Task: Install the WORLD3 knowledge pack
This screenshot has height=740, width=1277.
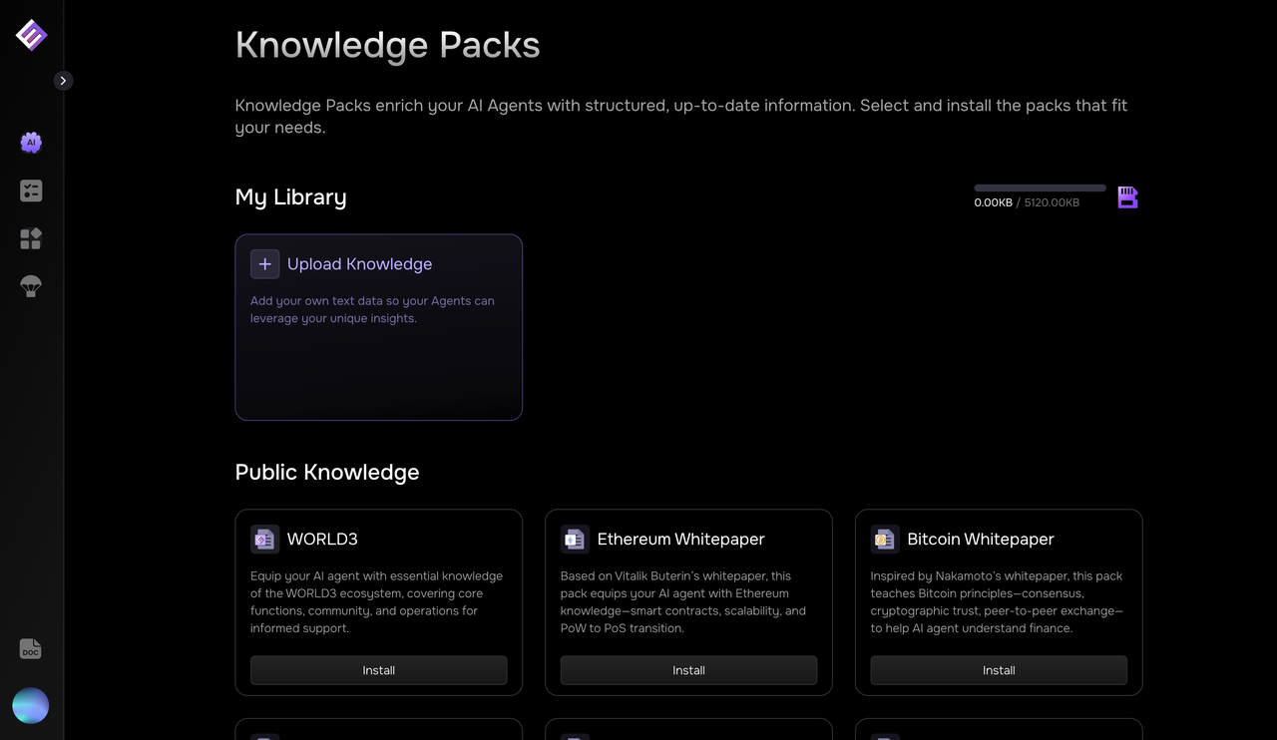Action: (378, 670)
